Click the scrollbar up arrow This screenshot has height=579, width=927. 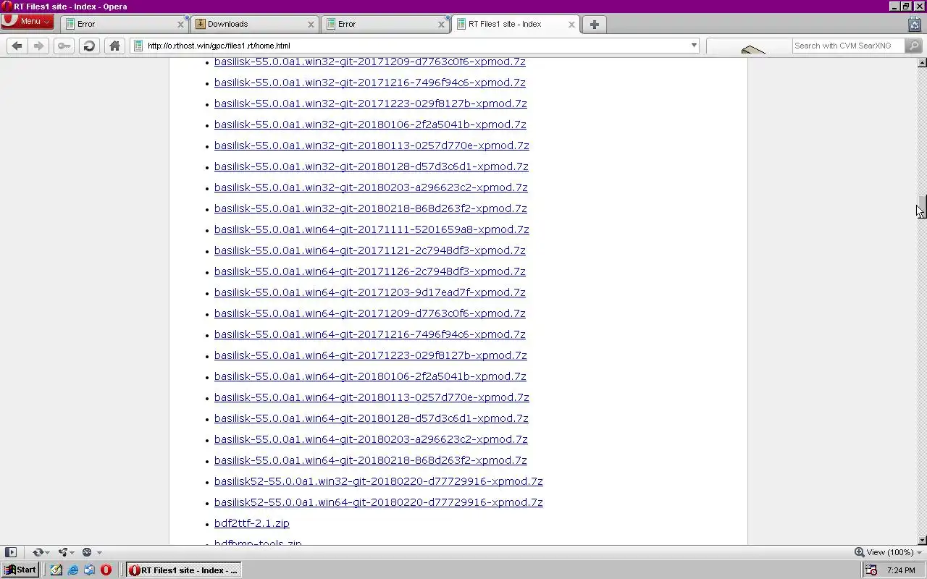tap(922, 62)
